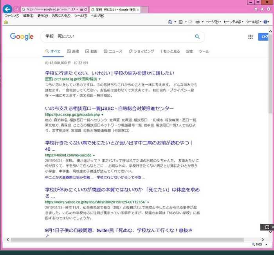The width and height of the screenshot is (274, 255).
Task: Select the ショッピング search tab
Action: click(x=141, y=51)
